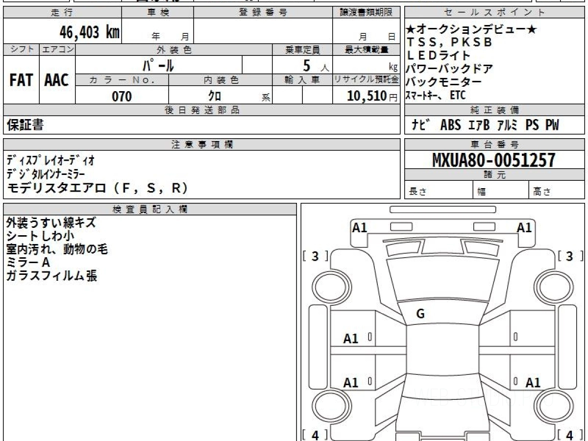Select color number 070 field
588x441 pixels.
click(122, 97)
